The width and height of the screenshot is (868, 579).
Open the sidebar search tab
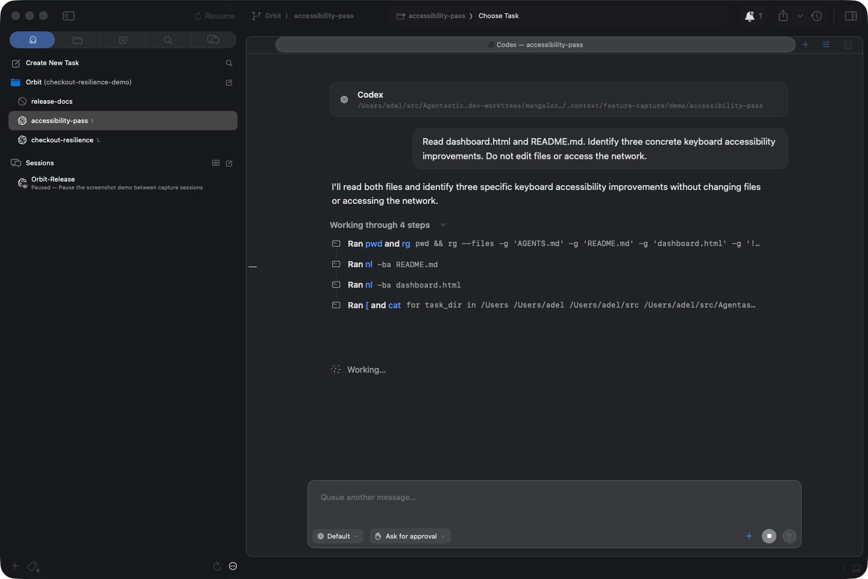(168, 40)
